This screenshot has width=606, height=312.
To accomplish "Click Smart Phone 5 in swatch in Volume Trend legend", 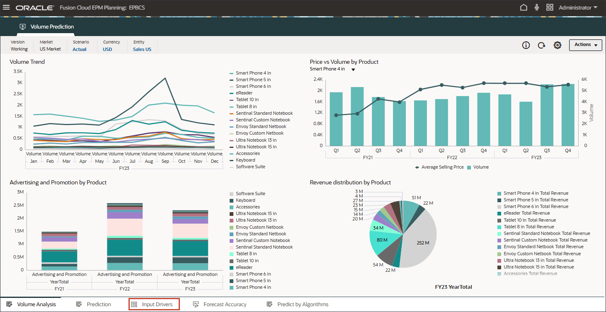I will point(232,80).
